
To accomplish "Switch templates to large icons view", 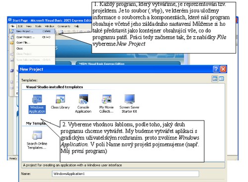I will pyautogui.click(x=215, y=79).
